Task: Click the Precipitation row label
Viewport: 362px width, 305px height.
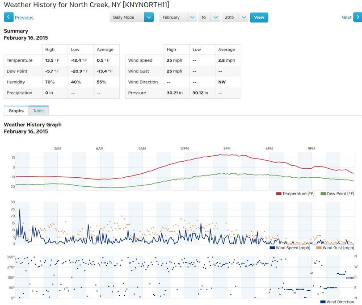Action: click(x=19, y=93)
